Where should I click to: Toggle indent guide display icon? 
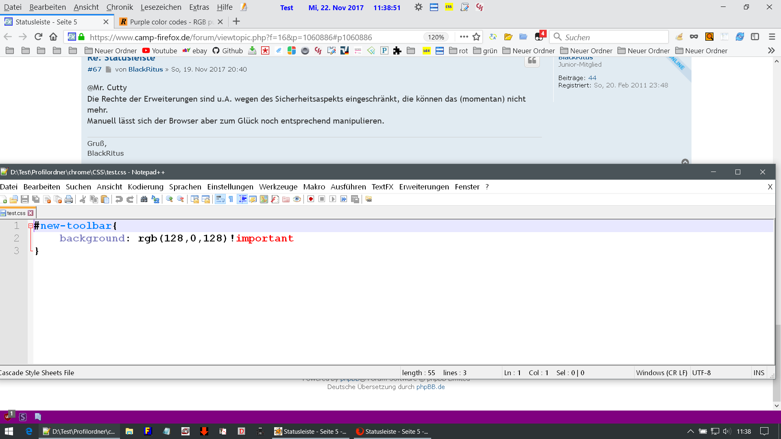[x=242, y=199]
